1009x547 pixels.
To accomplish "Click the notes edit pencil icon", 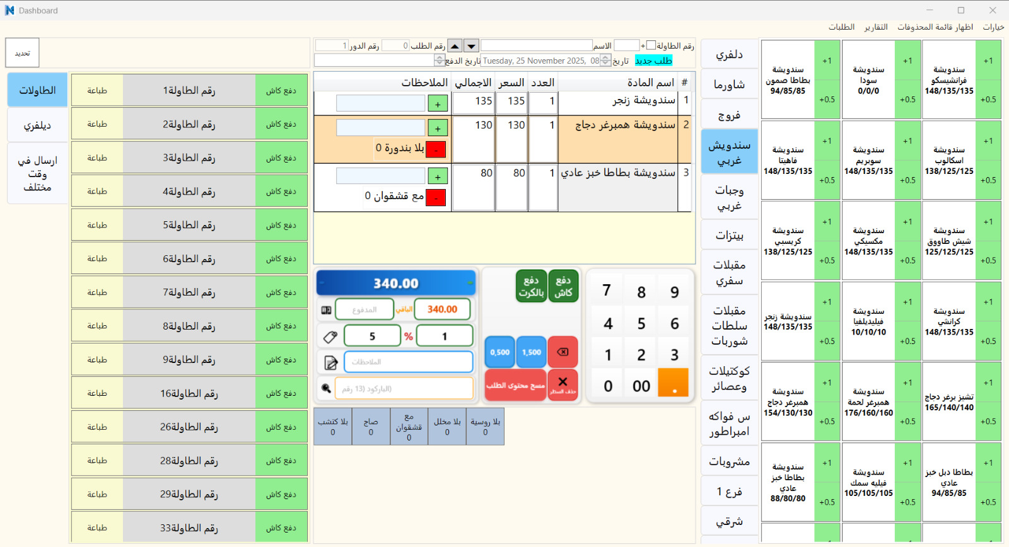I will (x=330, y=362).
